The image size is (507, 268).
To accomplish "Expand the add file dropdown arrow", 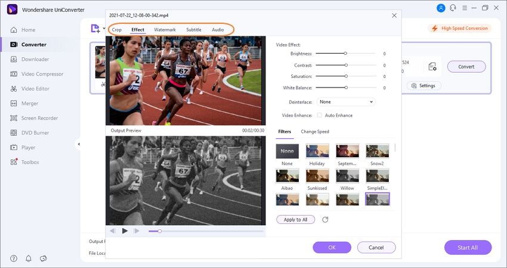I will [104, 29].
